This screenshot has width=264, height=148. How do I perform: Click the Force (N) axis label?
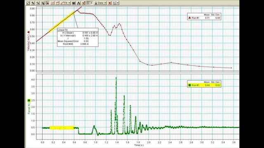point(29,108)
